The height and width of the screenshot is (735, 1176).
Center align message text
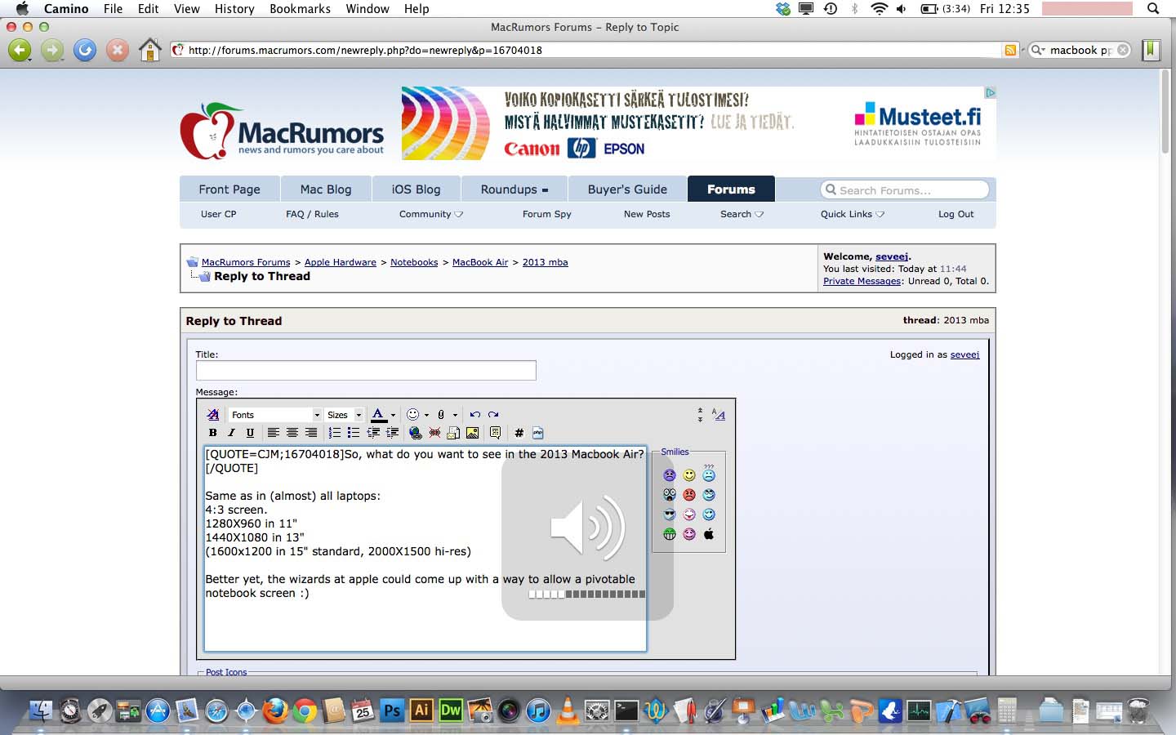(x=292, y=433)
